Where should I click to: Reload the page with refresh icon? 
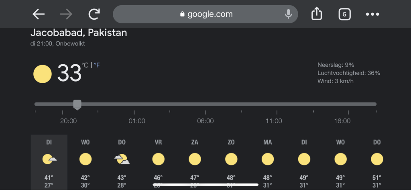point(94,14)
